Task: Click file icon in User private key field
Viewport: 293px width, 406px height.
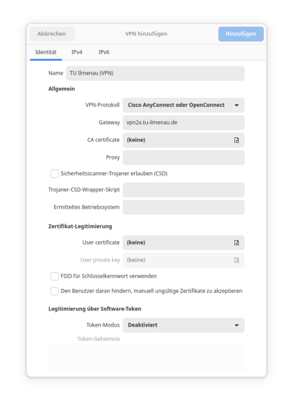Action: click(x=236, y=260)
